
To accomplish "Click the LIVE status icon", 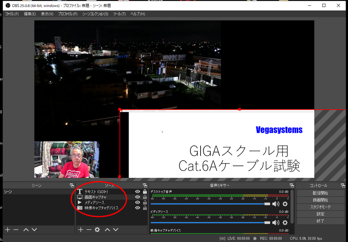I will [x=222, y=238].
